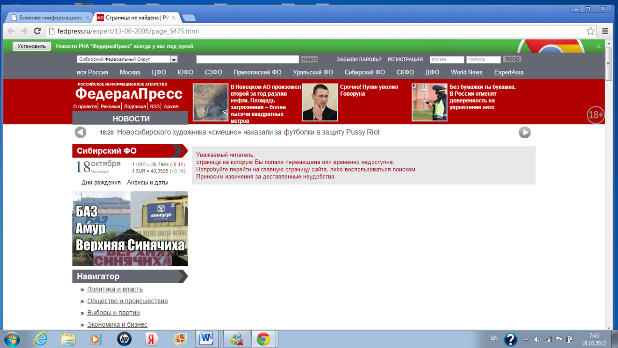Open the Подписка link
The image size is (618, 348).
click(x=135, y=106)
